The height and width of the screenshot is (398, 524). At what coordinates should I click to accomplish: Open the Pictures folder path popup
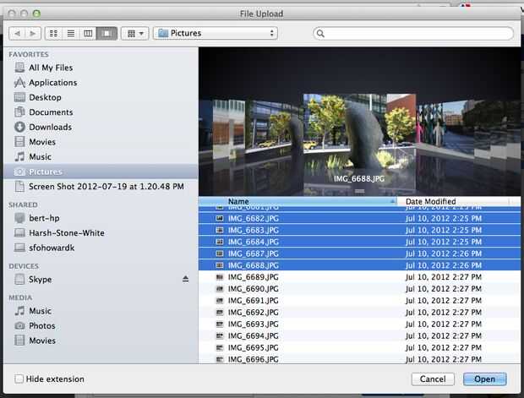coord(216,34)
